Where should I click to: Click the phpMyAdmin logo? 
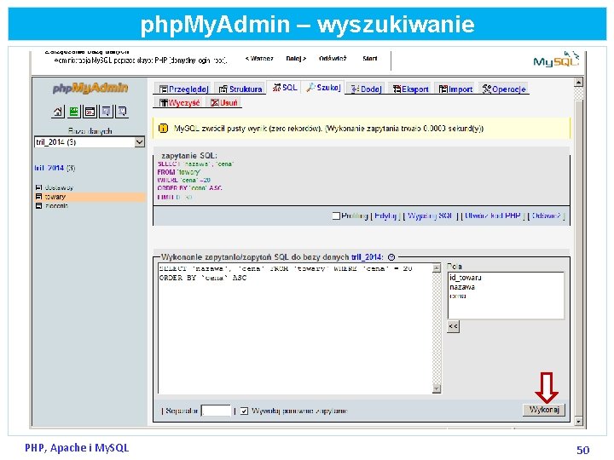point(90,88)
